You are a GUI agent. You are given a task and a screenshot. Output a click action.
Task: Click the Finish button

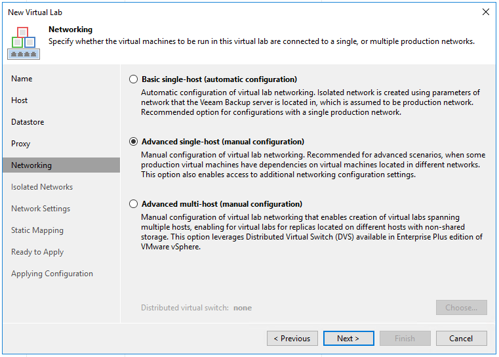point(405,339)
